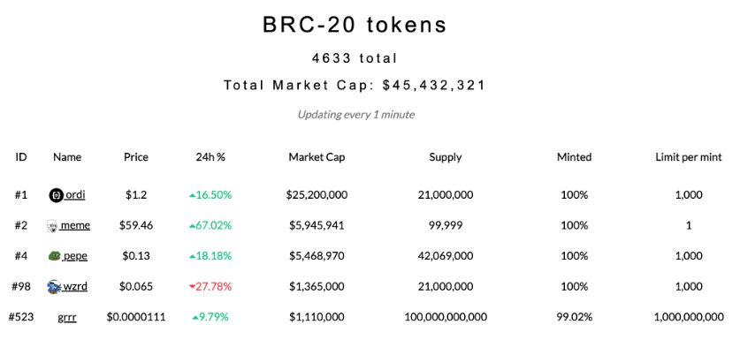Click the pepe frog token icon
This screenshot has width=740, height=340.
[55, 255]
